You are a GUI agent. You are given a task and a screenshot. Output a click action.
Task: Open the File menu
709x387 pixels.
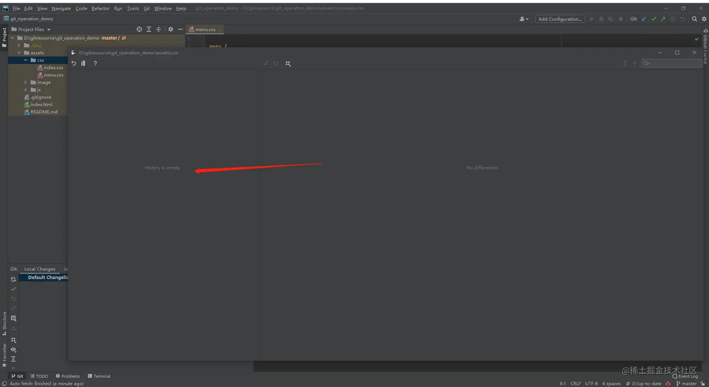[16, 8]
